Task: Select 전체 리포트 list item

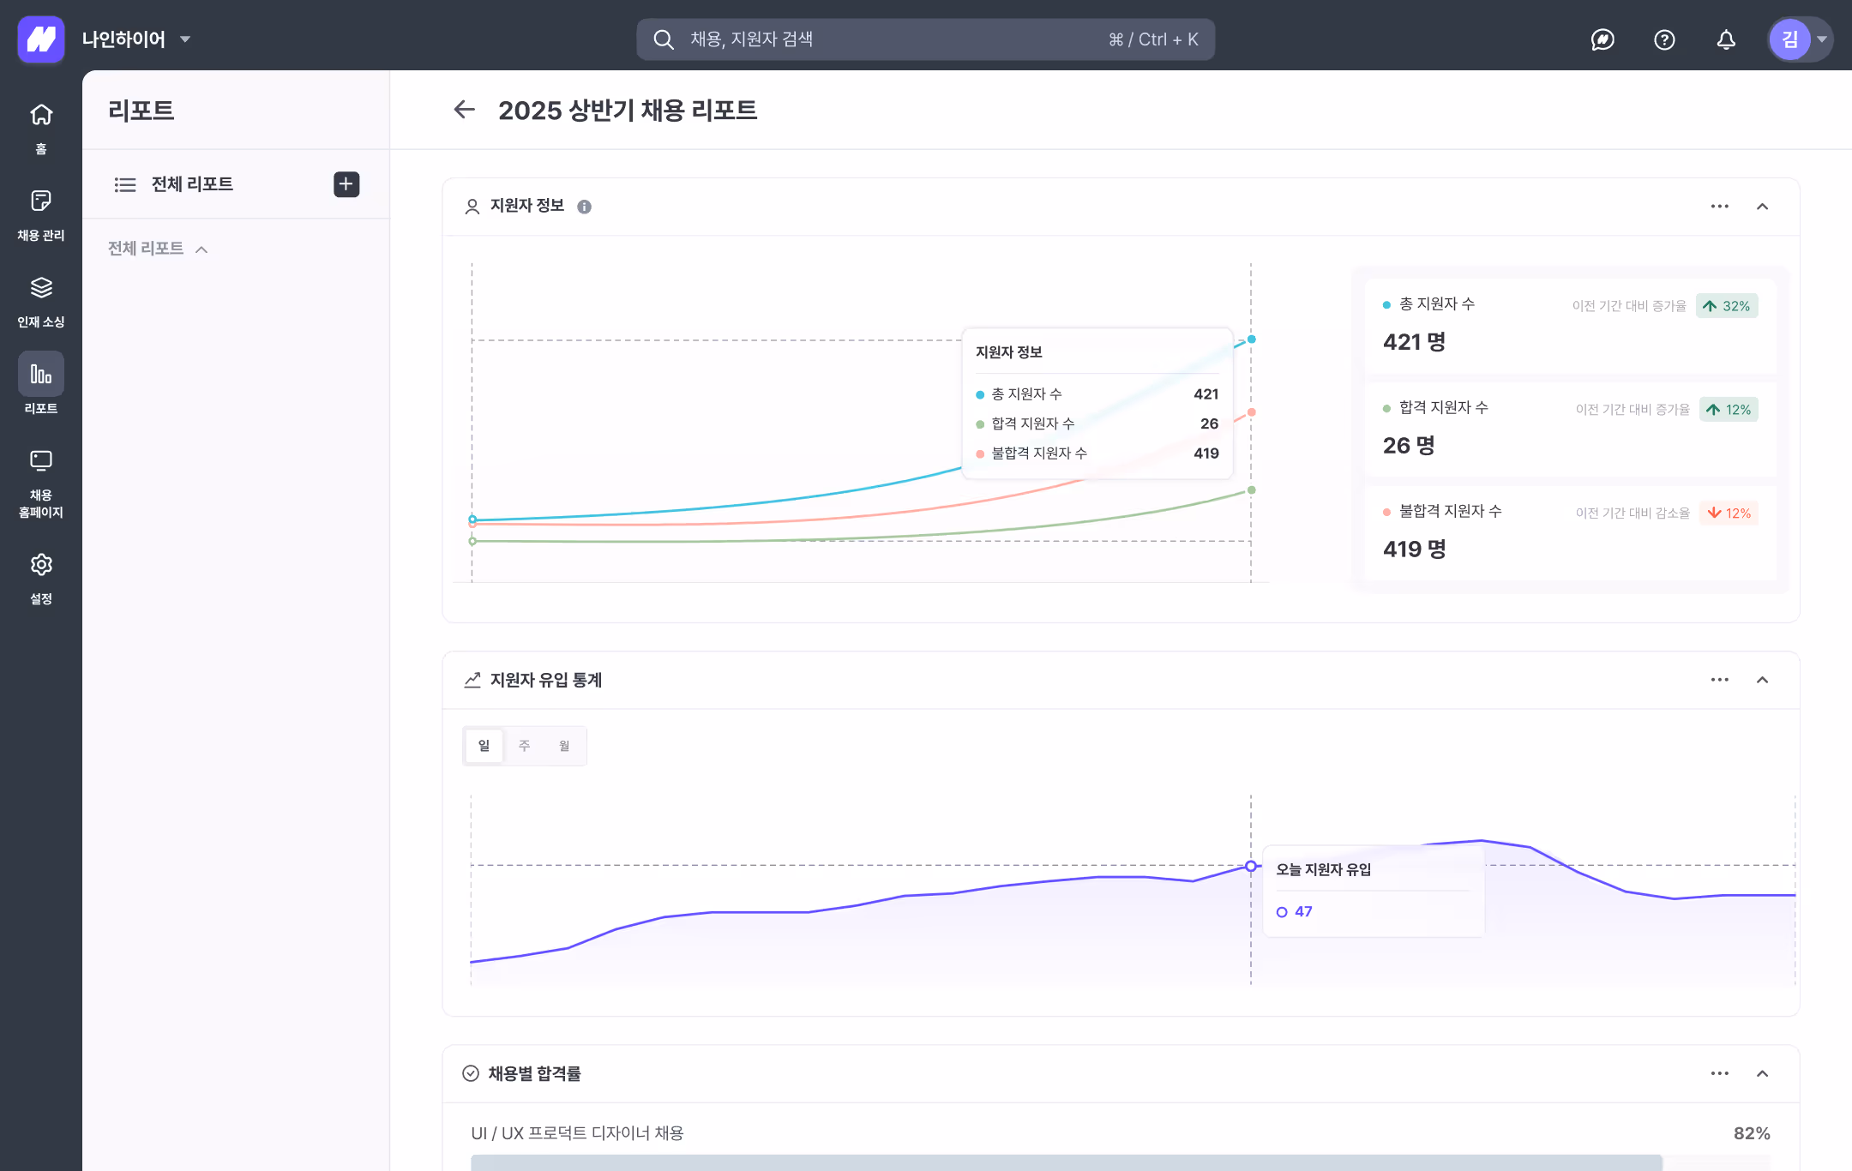Action: 192,184
